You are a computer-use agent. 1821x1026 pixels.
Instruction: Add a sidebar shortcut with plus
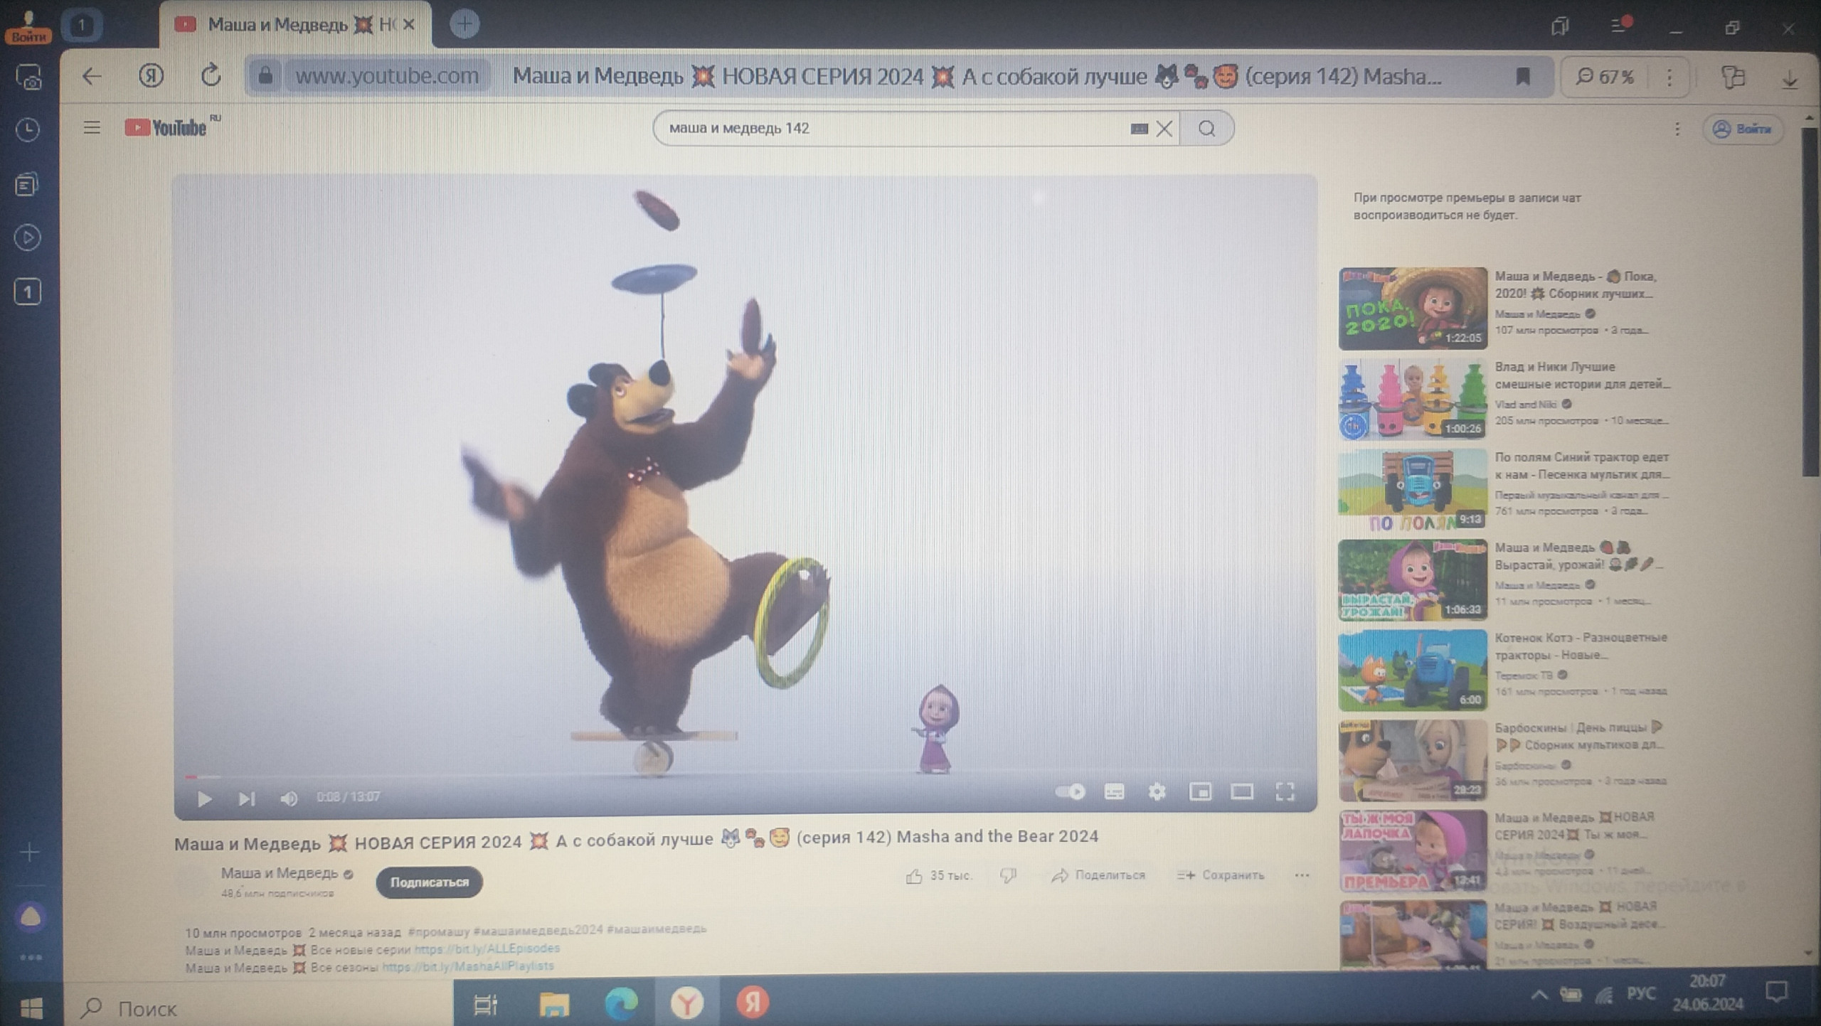tap(29, 852)
